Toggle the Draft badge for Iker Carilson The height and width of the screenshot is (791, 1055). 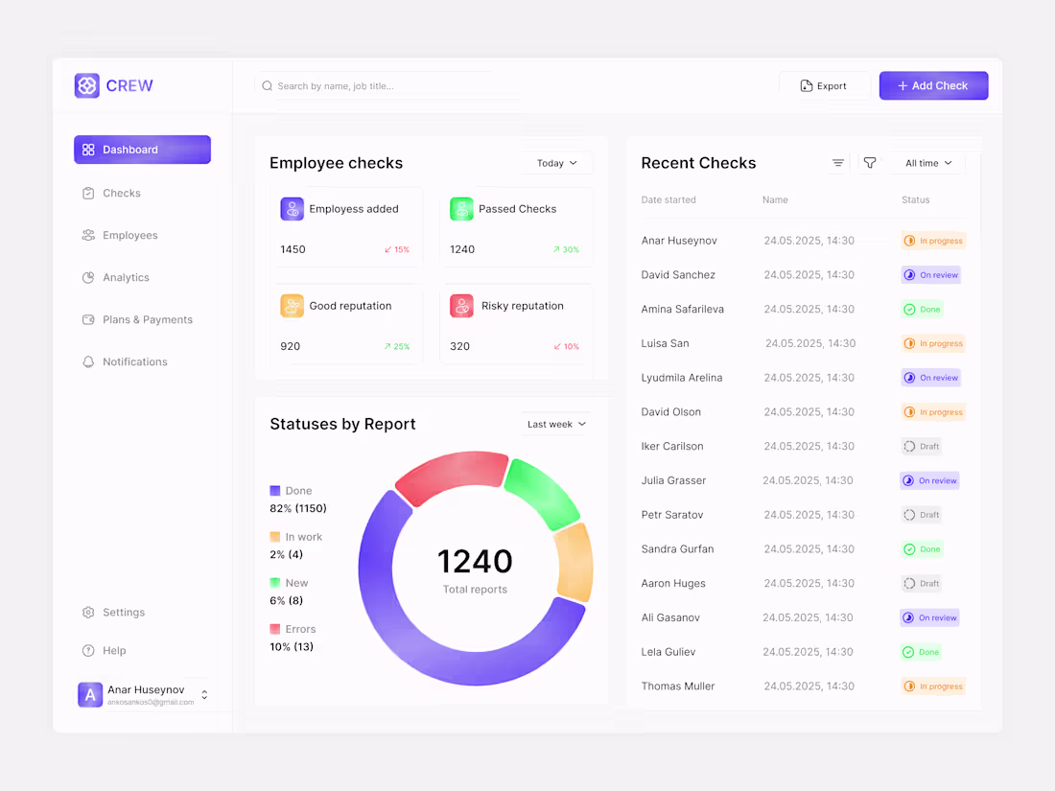[x=921, y=446]
